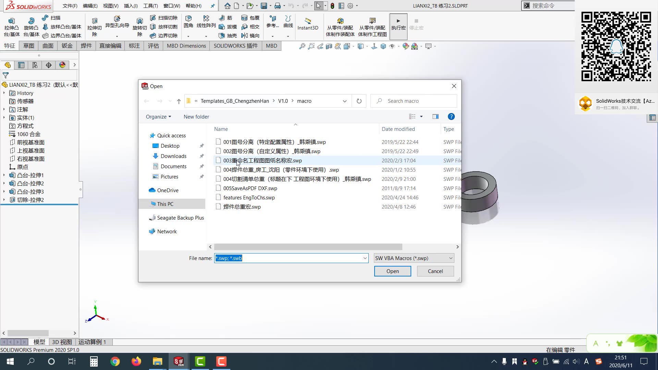Select file 焊件总重宏.swp
The height and width of the screenshot is (370, 658).
(242, 207)
